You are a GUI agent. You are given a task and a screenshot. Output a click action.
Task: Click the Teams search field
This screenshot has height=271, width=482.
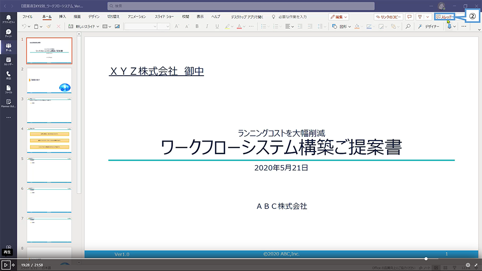(241, 6)
